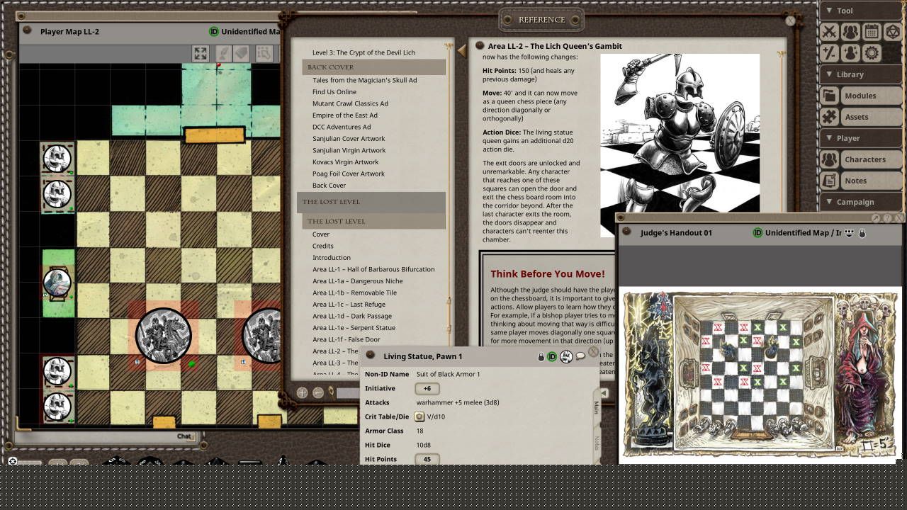Collapse the Library section in sidebar

861,74
